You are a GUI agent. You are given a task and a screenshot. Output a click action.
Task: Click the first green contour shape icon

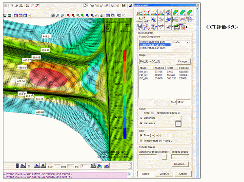tap(175, 13)
